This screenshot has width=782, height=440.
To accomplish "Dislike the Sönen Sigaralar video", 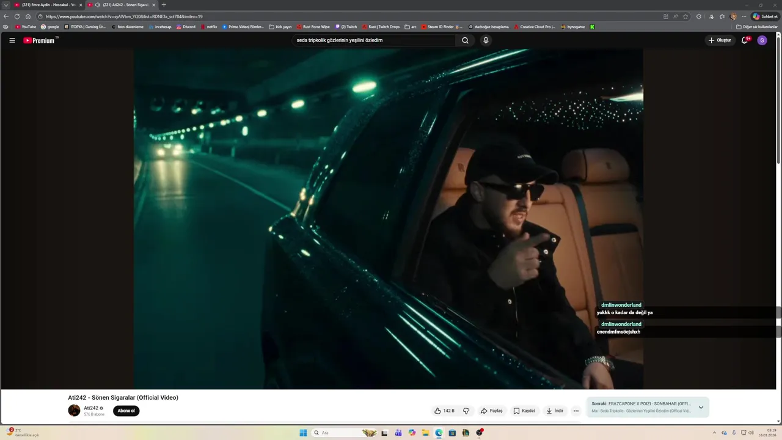I will click(466, 411).
